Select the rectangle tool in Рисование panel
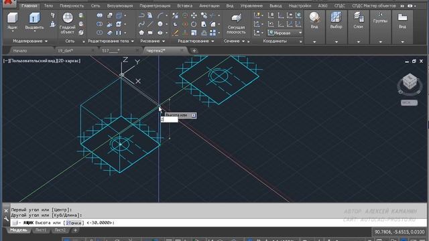429x241 pixels. tap(150, 33)
